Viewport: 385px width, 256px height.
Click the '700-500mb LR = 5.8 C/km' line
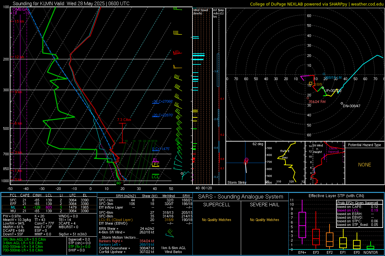coord(23,250)
